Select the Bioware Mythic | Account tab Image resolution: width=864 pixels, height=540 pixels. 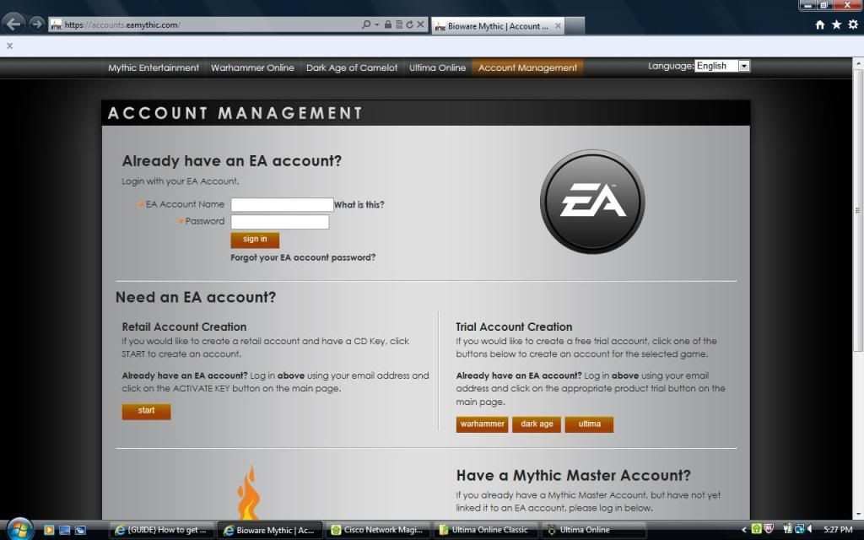[x=497, y=25]
